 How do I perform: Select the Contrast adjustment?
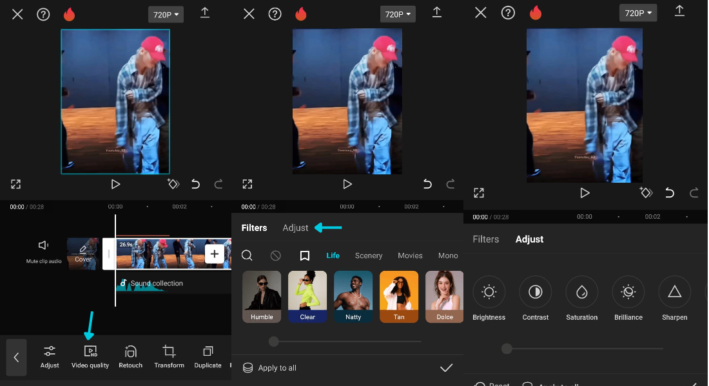(536, 299)
